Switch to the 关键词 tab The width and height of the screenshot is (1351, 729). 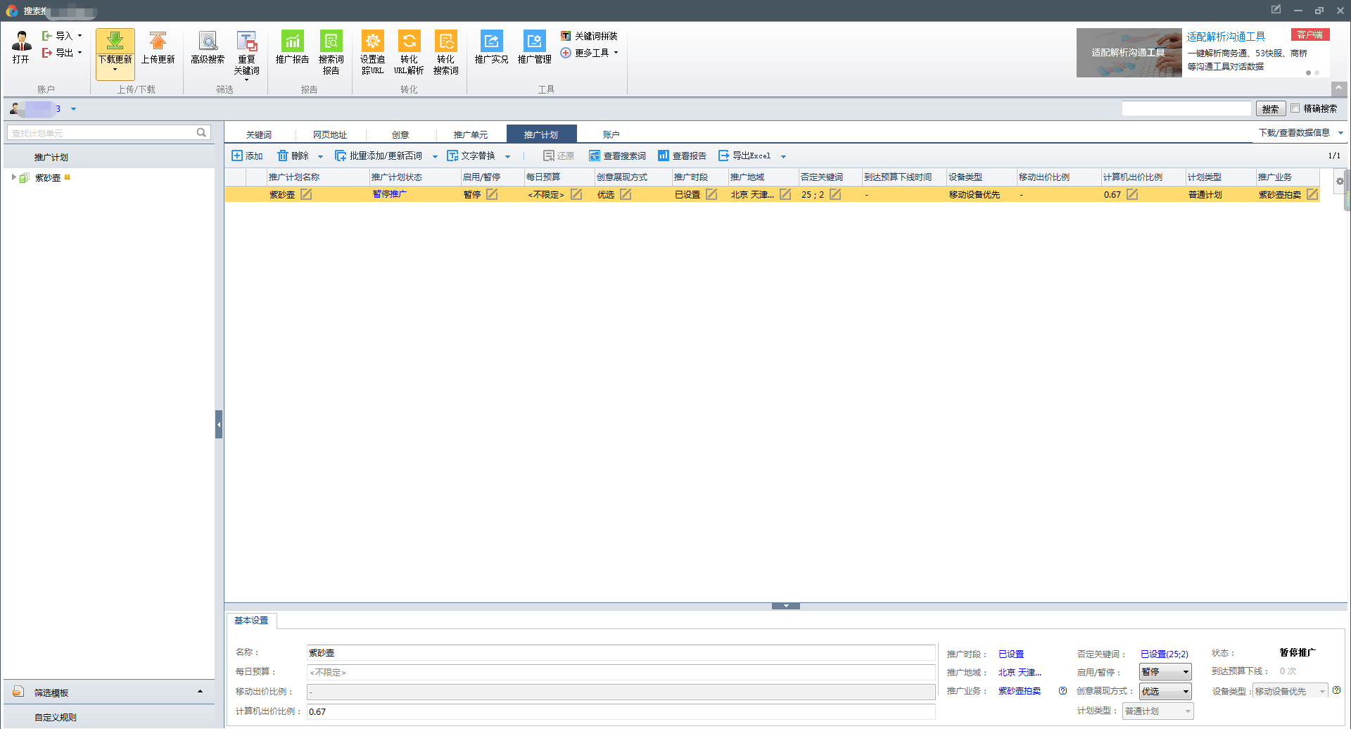tap(259, 134)
